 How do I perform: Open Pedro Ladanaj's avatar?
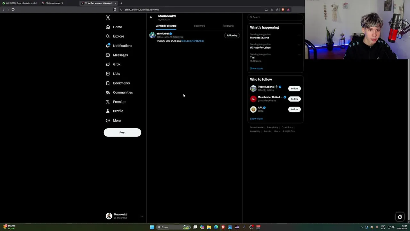tap(253, 89)
